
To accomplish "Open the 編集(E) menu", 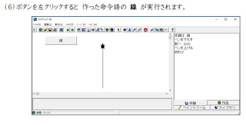I will click(48, 25).
